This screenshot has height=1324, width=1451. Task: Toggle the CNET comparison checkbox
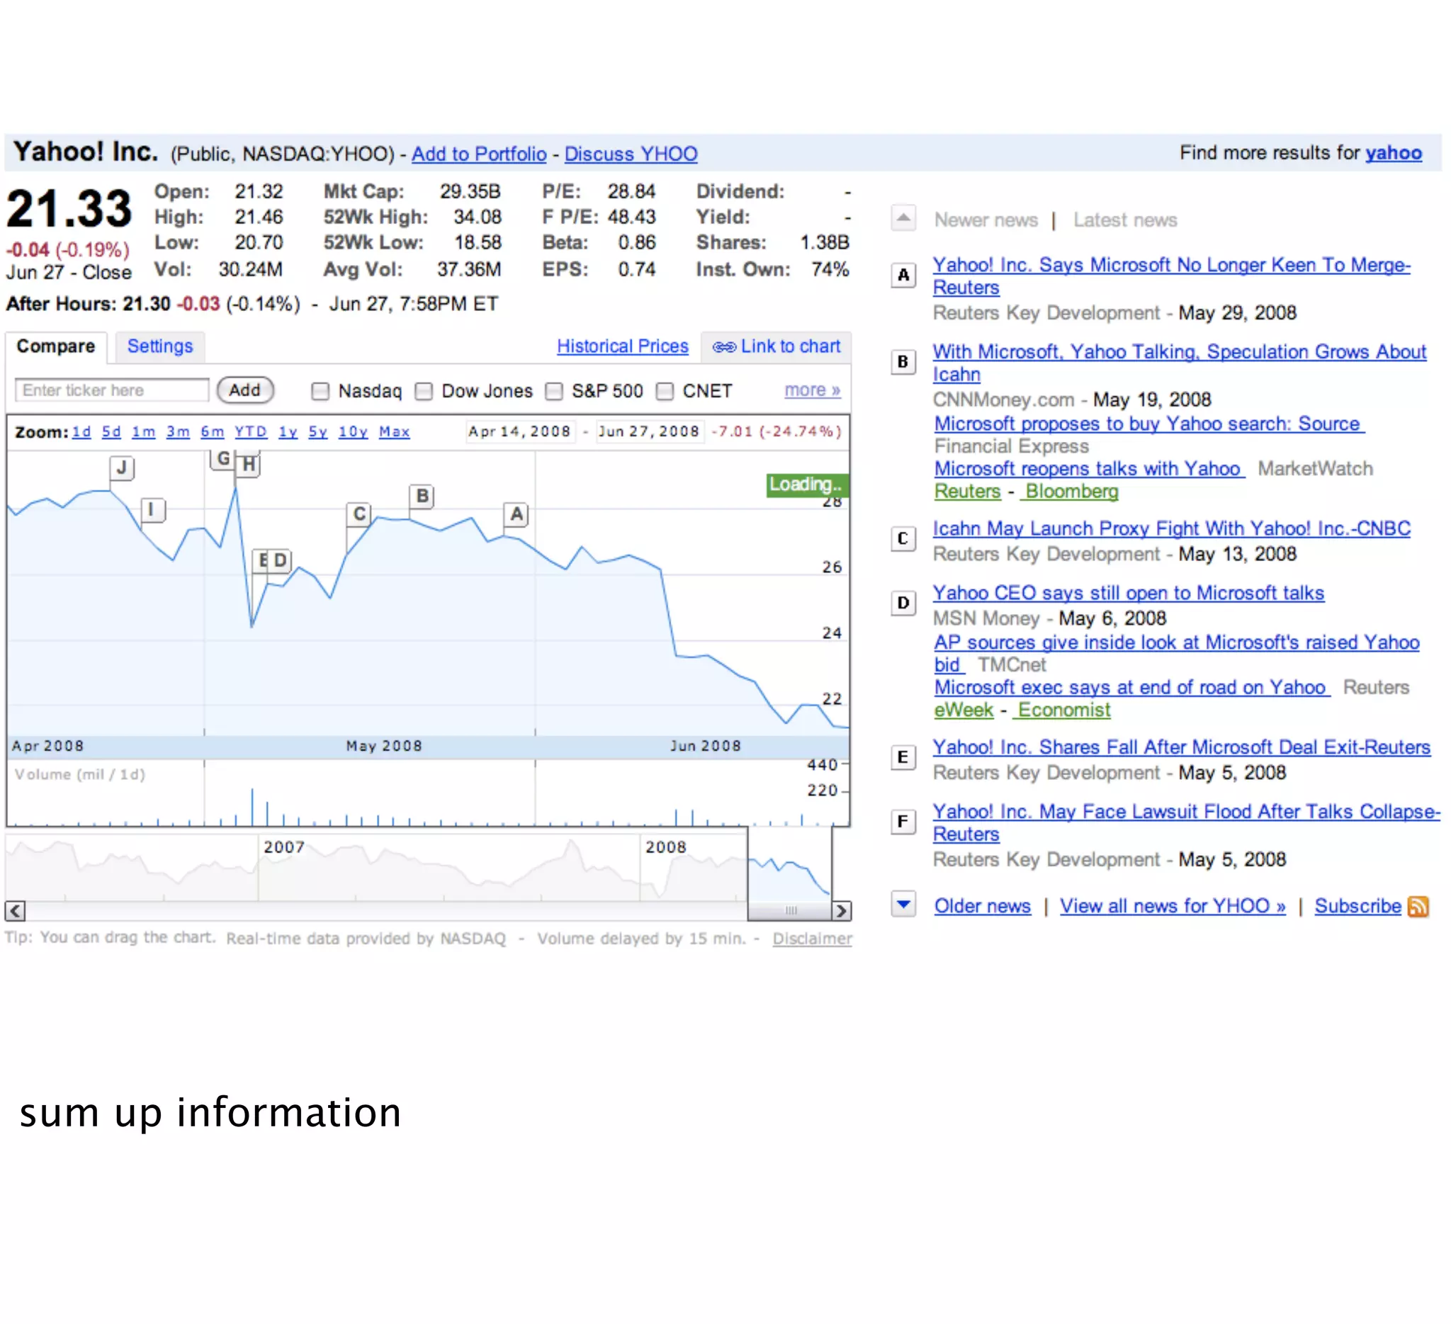[665, 391]
